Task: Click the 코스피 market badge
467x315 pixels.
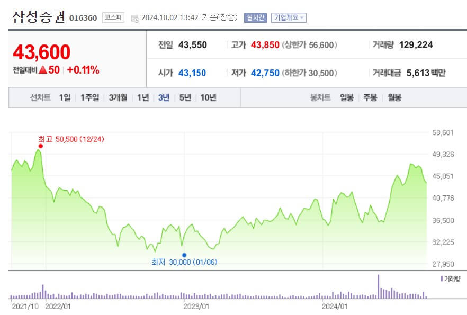Action: [114, 16]
